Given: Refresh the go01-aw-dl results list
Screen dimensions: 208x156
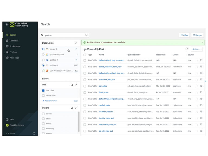Looking at the screenshot, I should (x=187, y=49).
